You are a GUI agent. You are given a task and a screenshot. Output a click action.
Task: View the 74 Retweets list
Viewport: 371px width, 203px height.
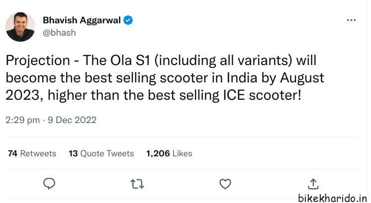(x=32, y=153)
